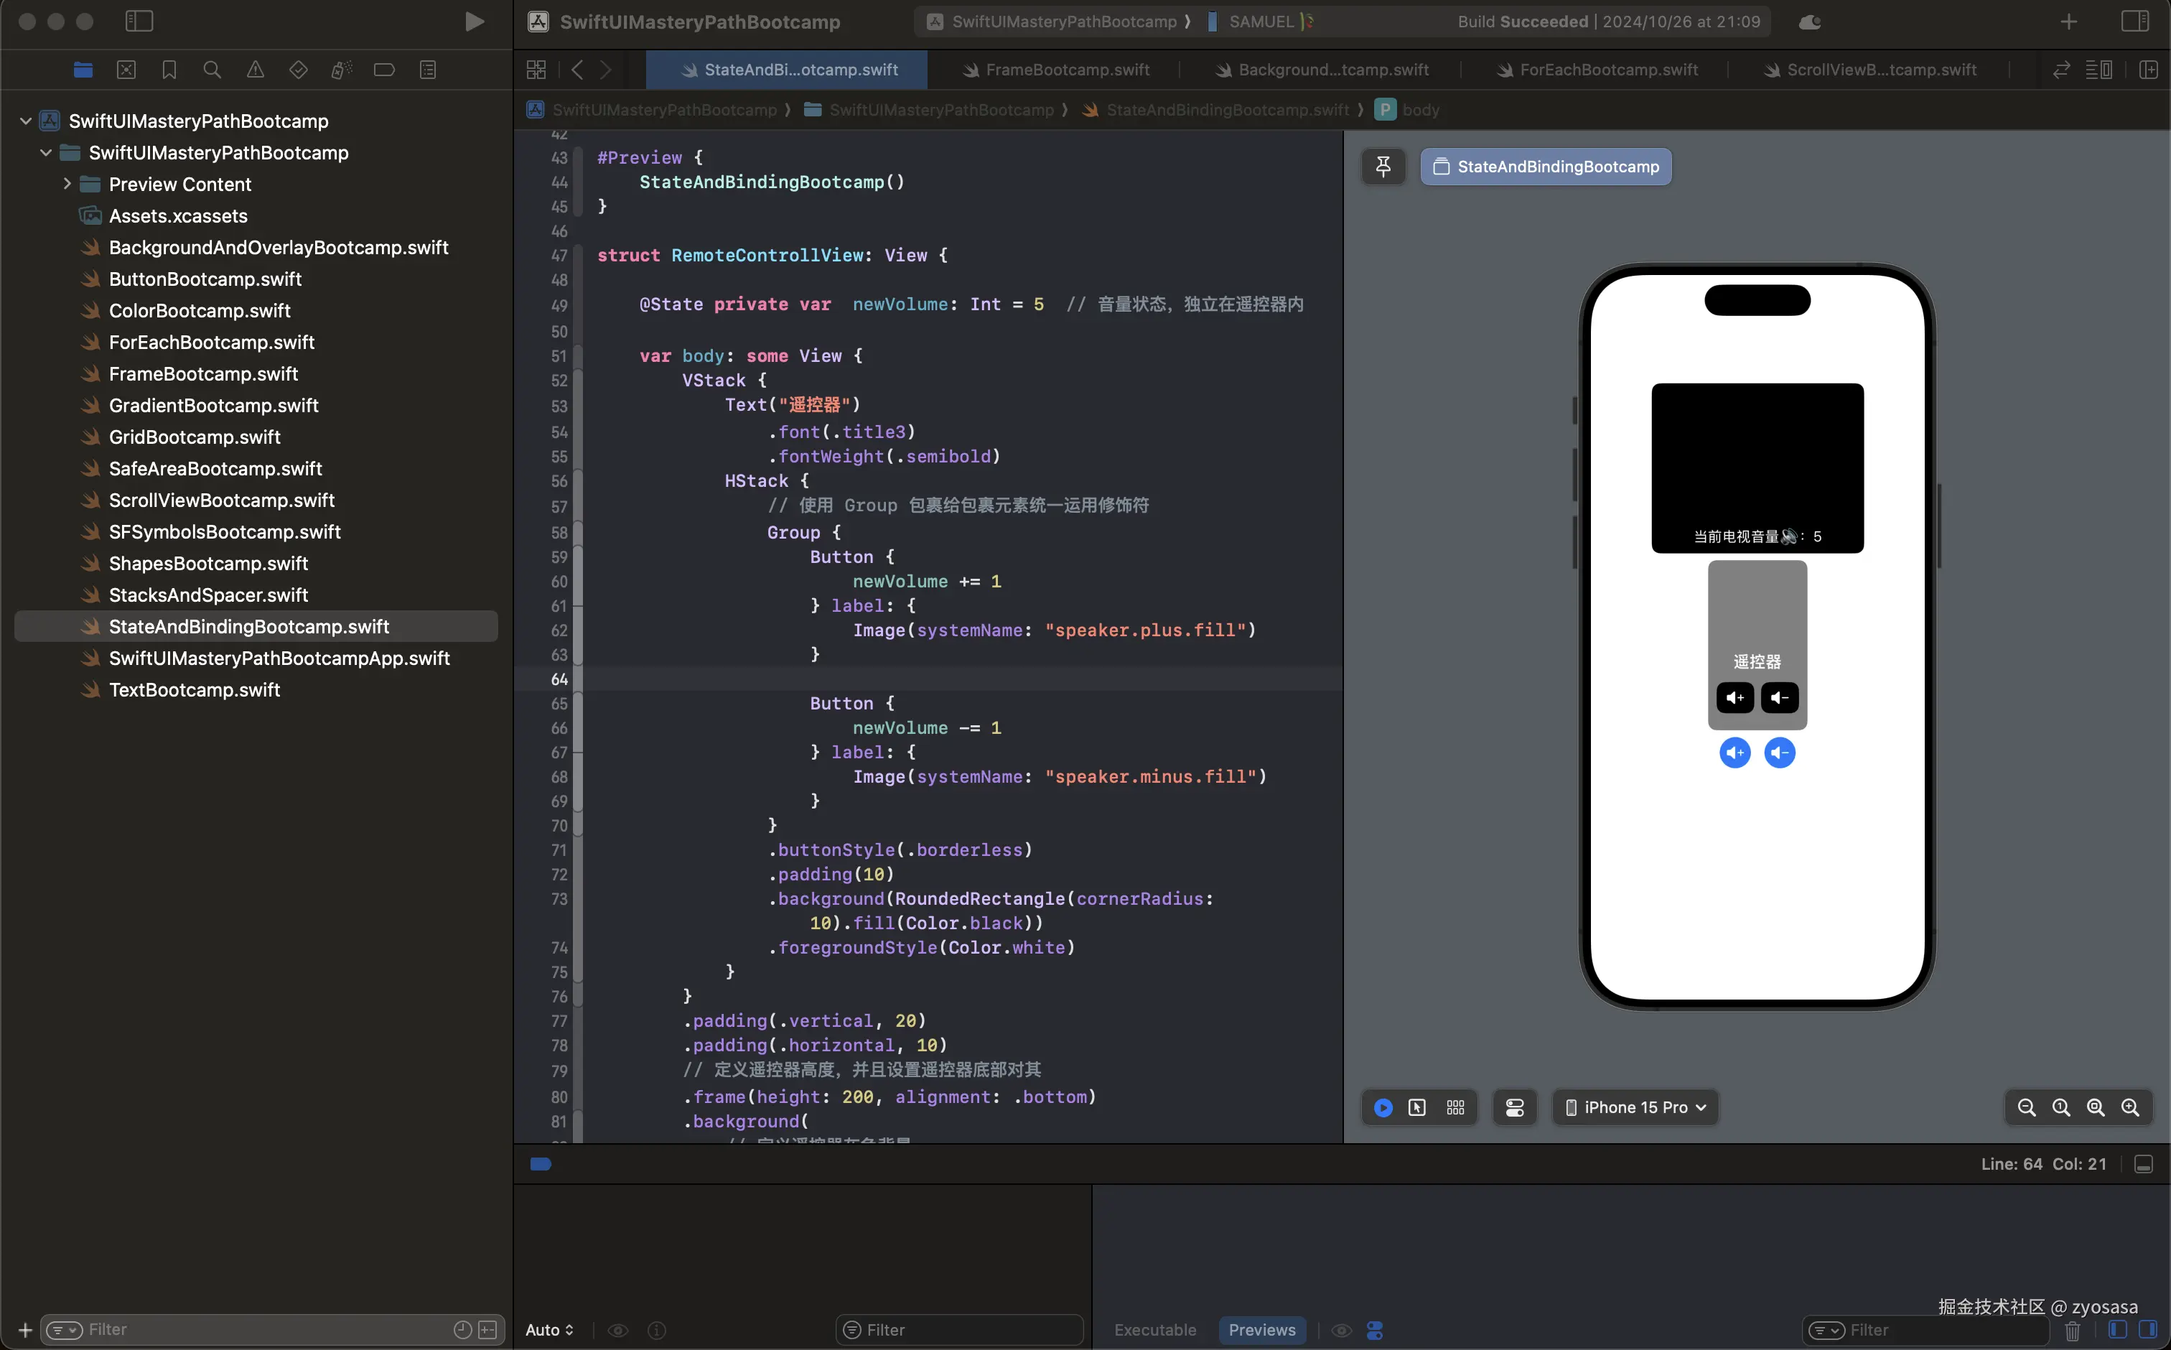Start live preview mode button
Screen dimensions: 2171x1350
pyautogui.click(x=1383, y=1107)
